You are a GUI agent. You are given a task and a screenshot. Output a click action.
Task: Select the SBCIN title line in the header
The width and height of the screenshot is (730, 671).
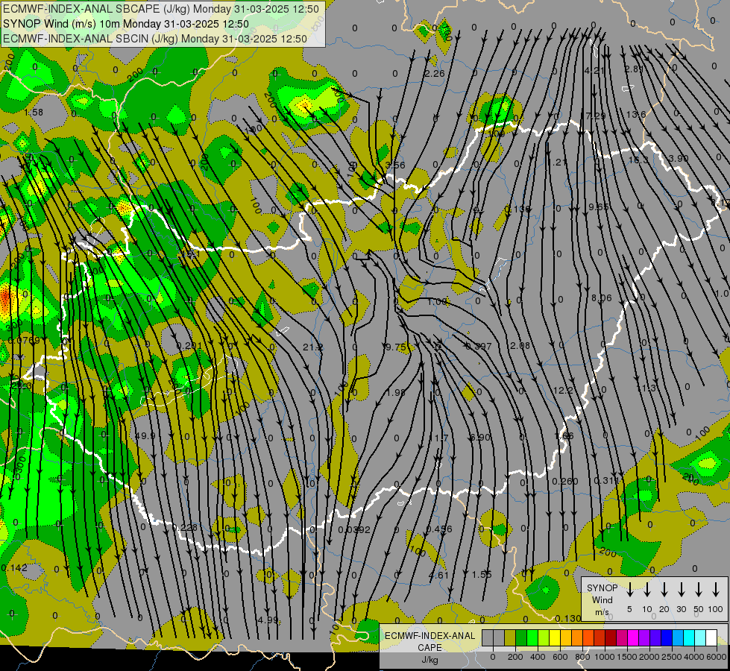pos(155,39)
